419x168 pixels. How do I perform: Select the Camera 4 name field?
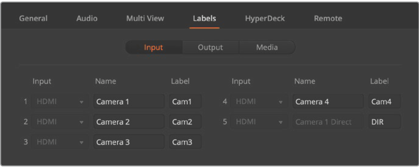tap(328, 102)
